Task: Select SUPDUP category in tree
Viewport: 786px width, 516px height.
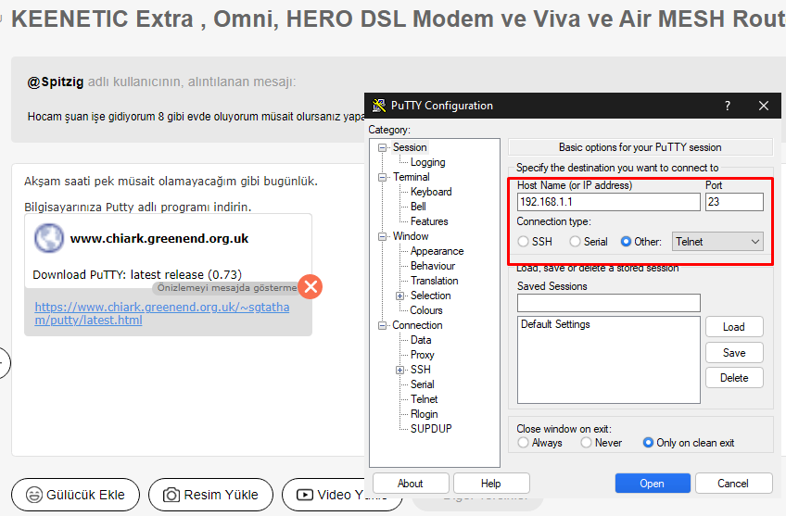Action: point(431,429)
